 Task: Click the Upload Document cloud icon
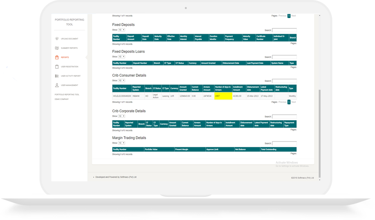tap(57, 39)
